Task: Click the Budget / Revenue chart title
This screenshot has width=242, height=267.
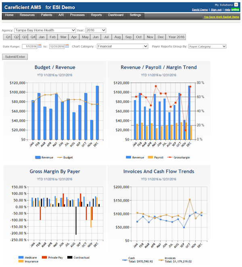Action: pyautogui.click(x=55, y=67)
